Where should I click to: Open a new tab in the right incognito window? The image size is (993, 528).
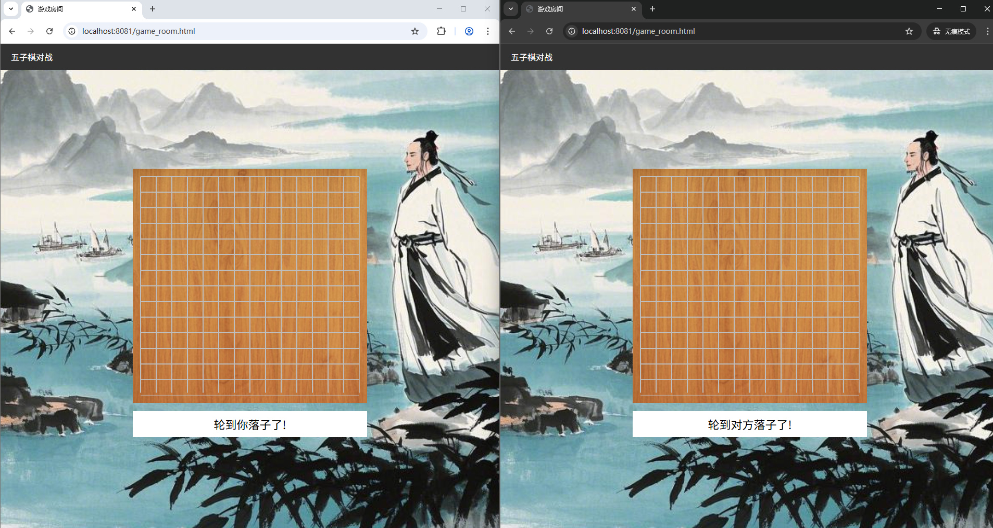click(652, 9)
